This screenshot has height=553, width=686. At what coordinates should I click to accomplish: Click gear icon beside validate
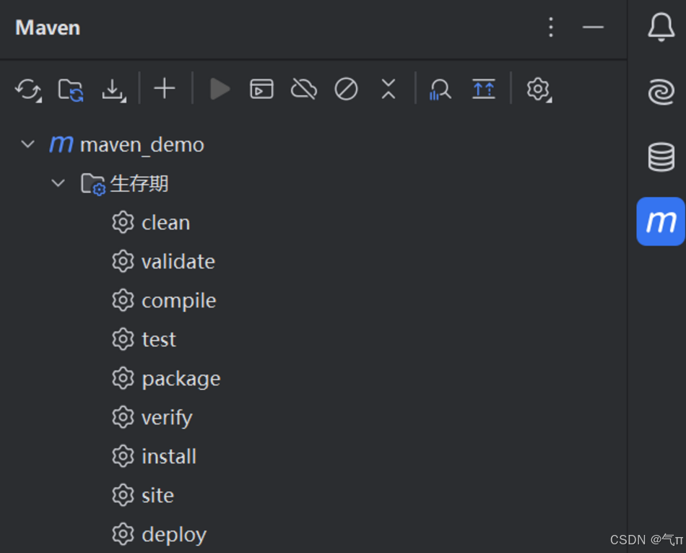(123, 261)
